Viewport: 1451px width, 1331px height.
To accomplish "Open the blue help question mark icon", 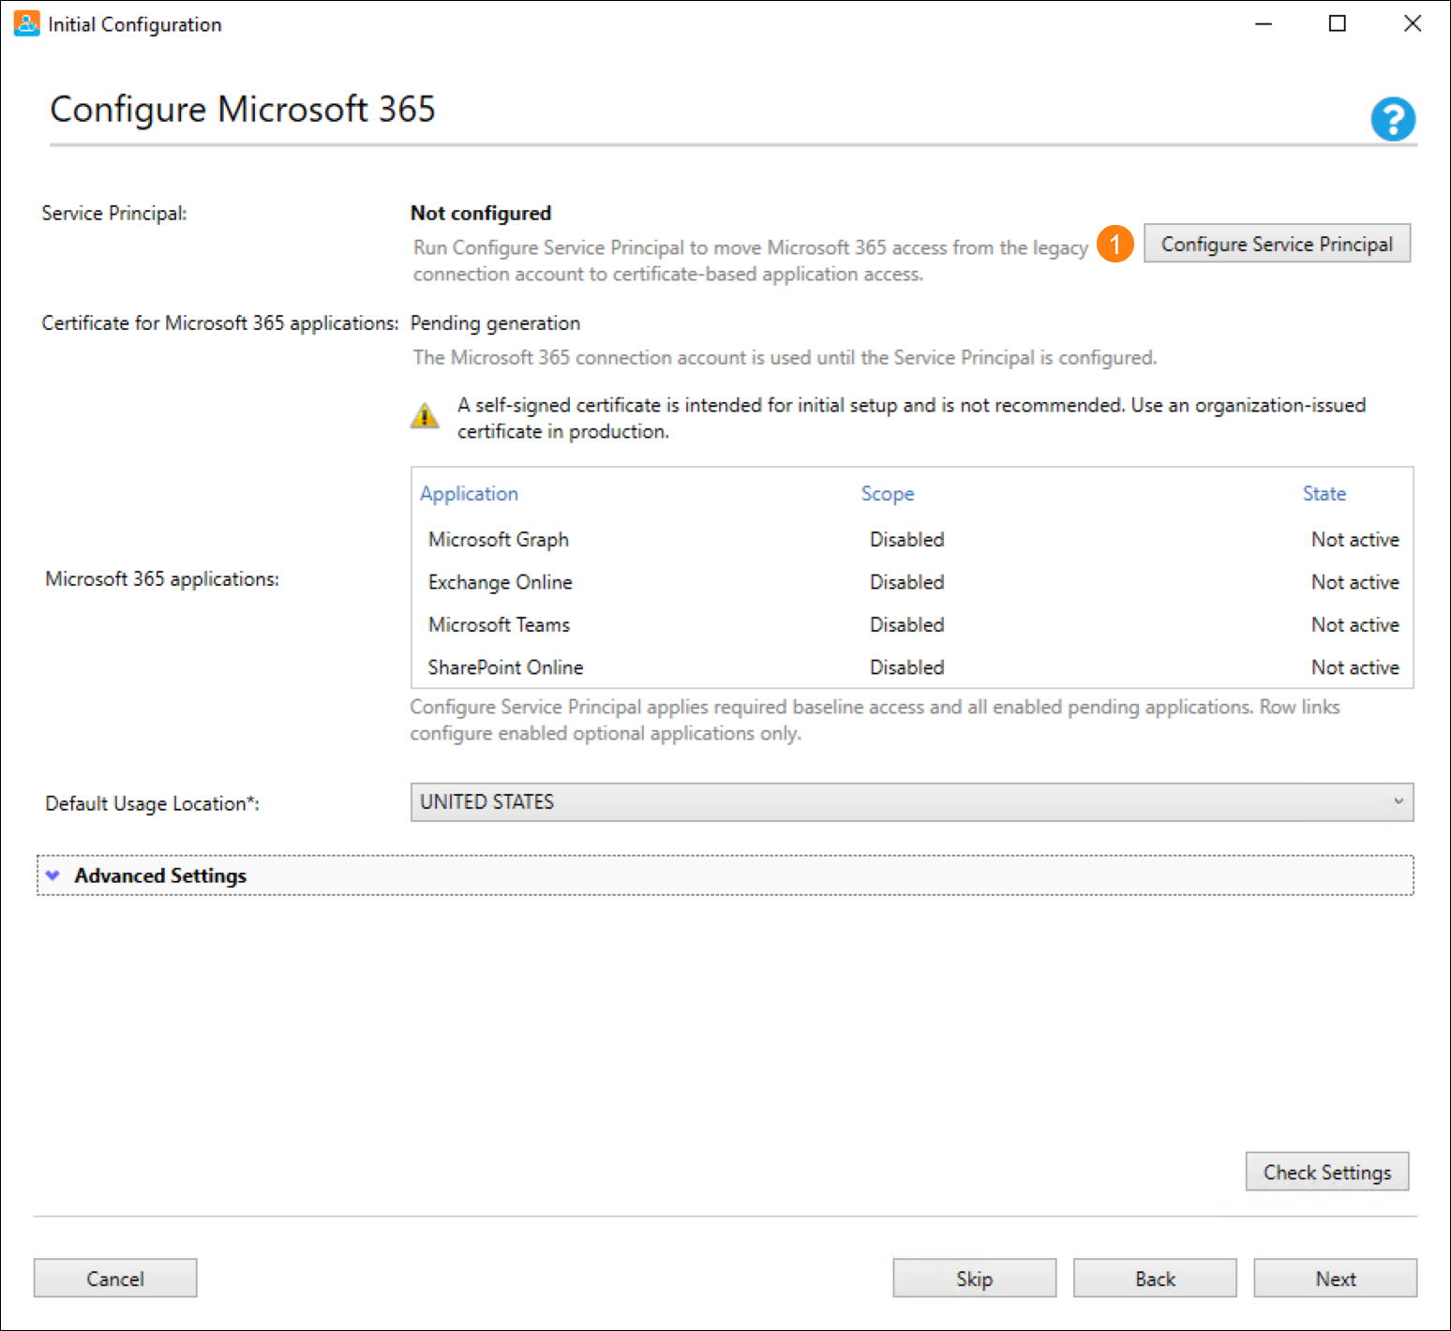I will point(1393,119).
